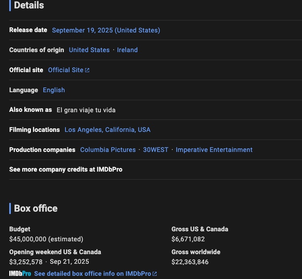
Task: Click the Gross US & Canada label
Action: tap(200, 229)
